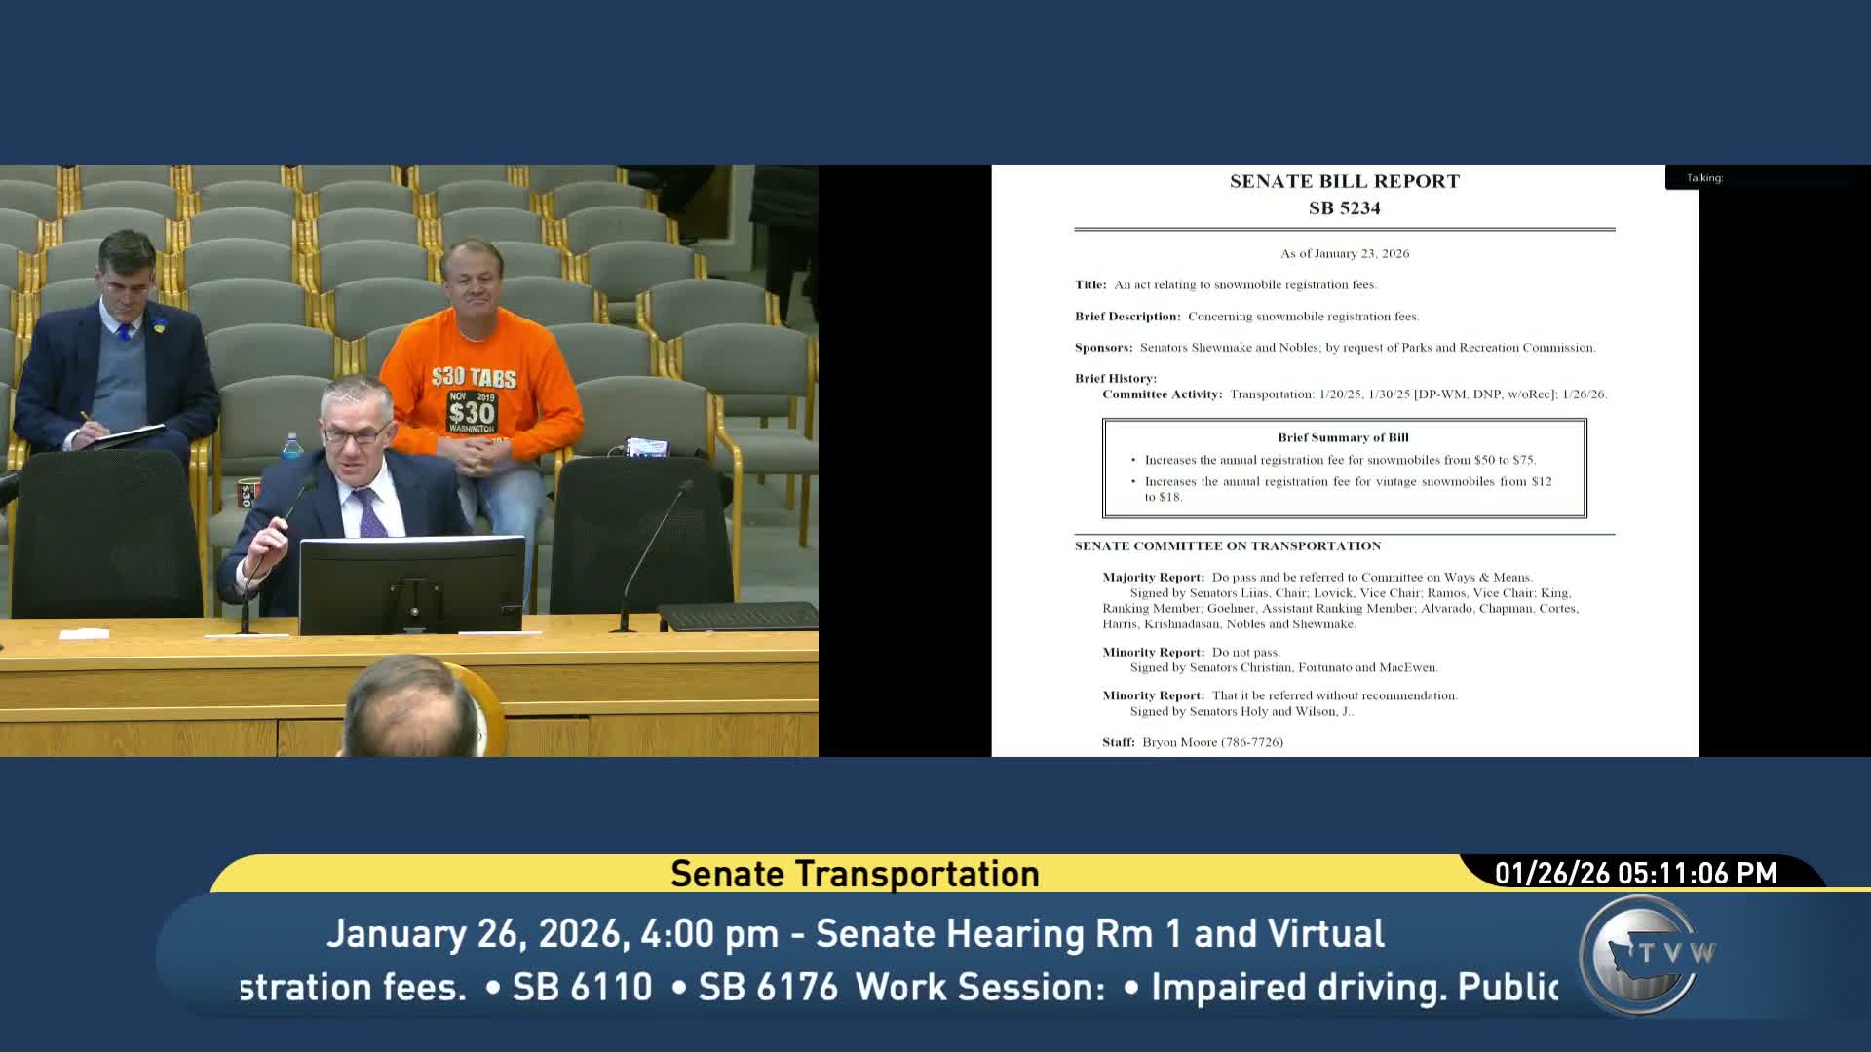Toggle the document viewing pane visibility
The width and height of the screenshot is (1871, 1052).
(x=1343, y=458)
